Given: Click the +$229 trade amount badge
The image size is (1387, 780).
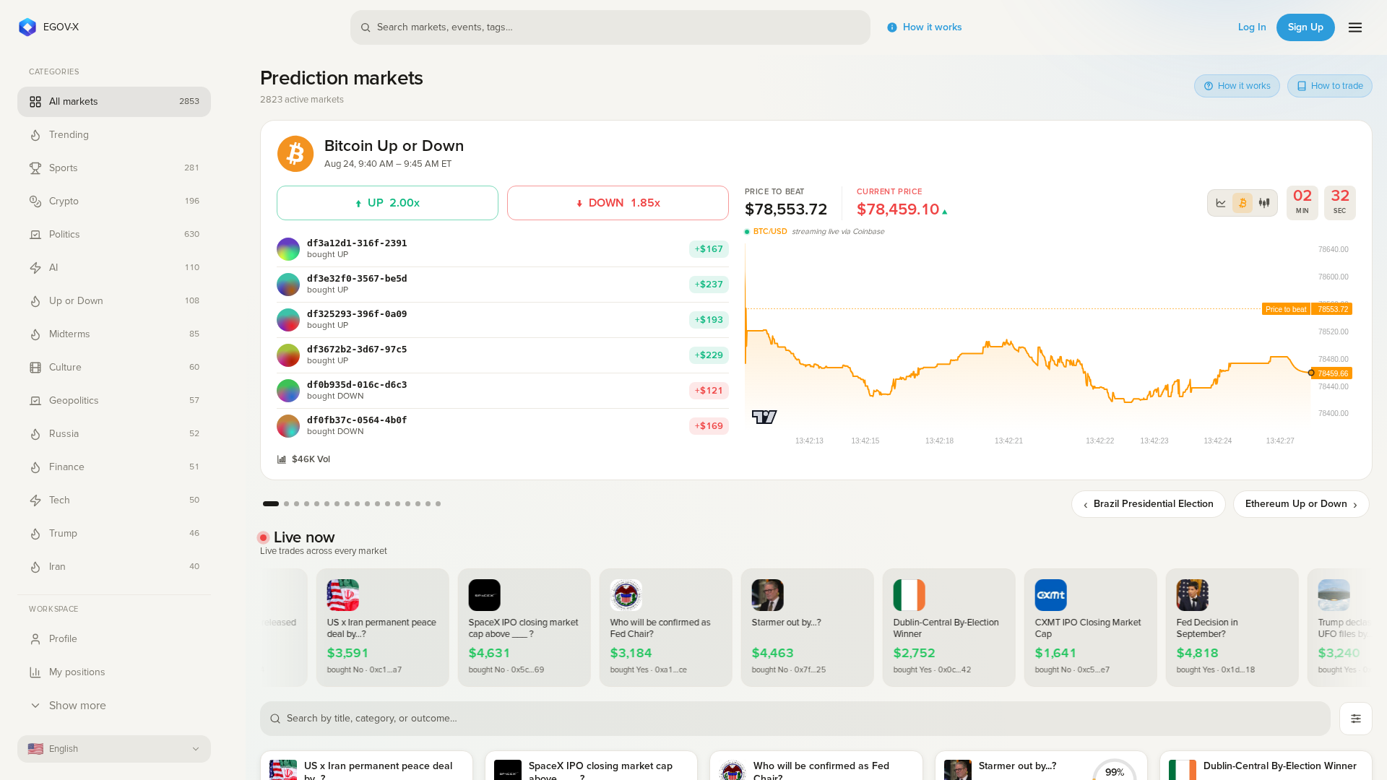Looking at the screenshot, I should pos(709,355).
